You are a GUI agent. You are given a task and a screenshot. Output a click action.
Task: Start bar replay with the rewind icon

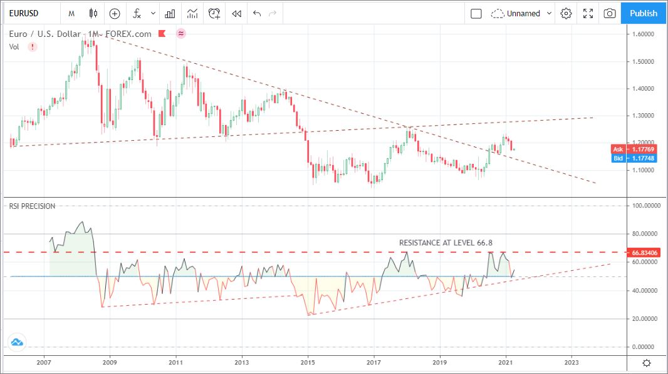pyautogui.click(x=236, y=13)
